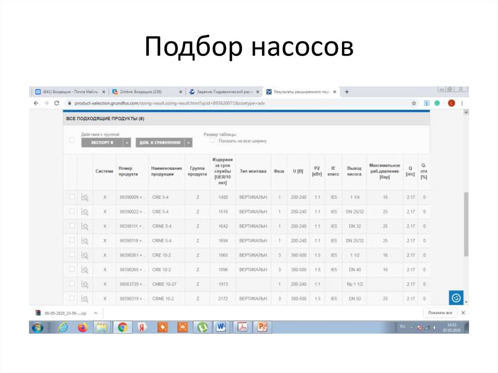Screen dimensions: 498x373
Task: Click the magnifier icon in pump CRE 5-4 row
Action: click(85, 197)
